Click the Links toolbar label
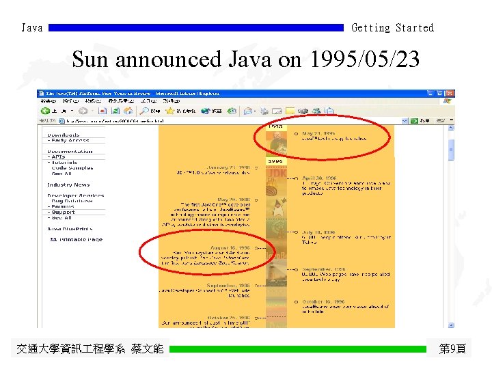 (441, 121)
